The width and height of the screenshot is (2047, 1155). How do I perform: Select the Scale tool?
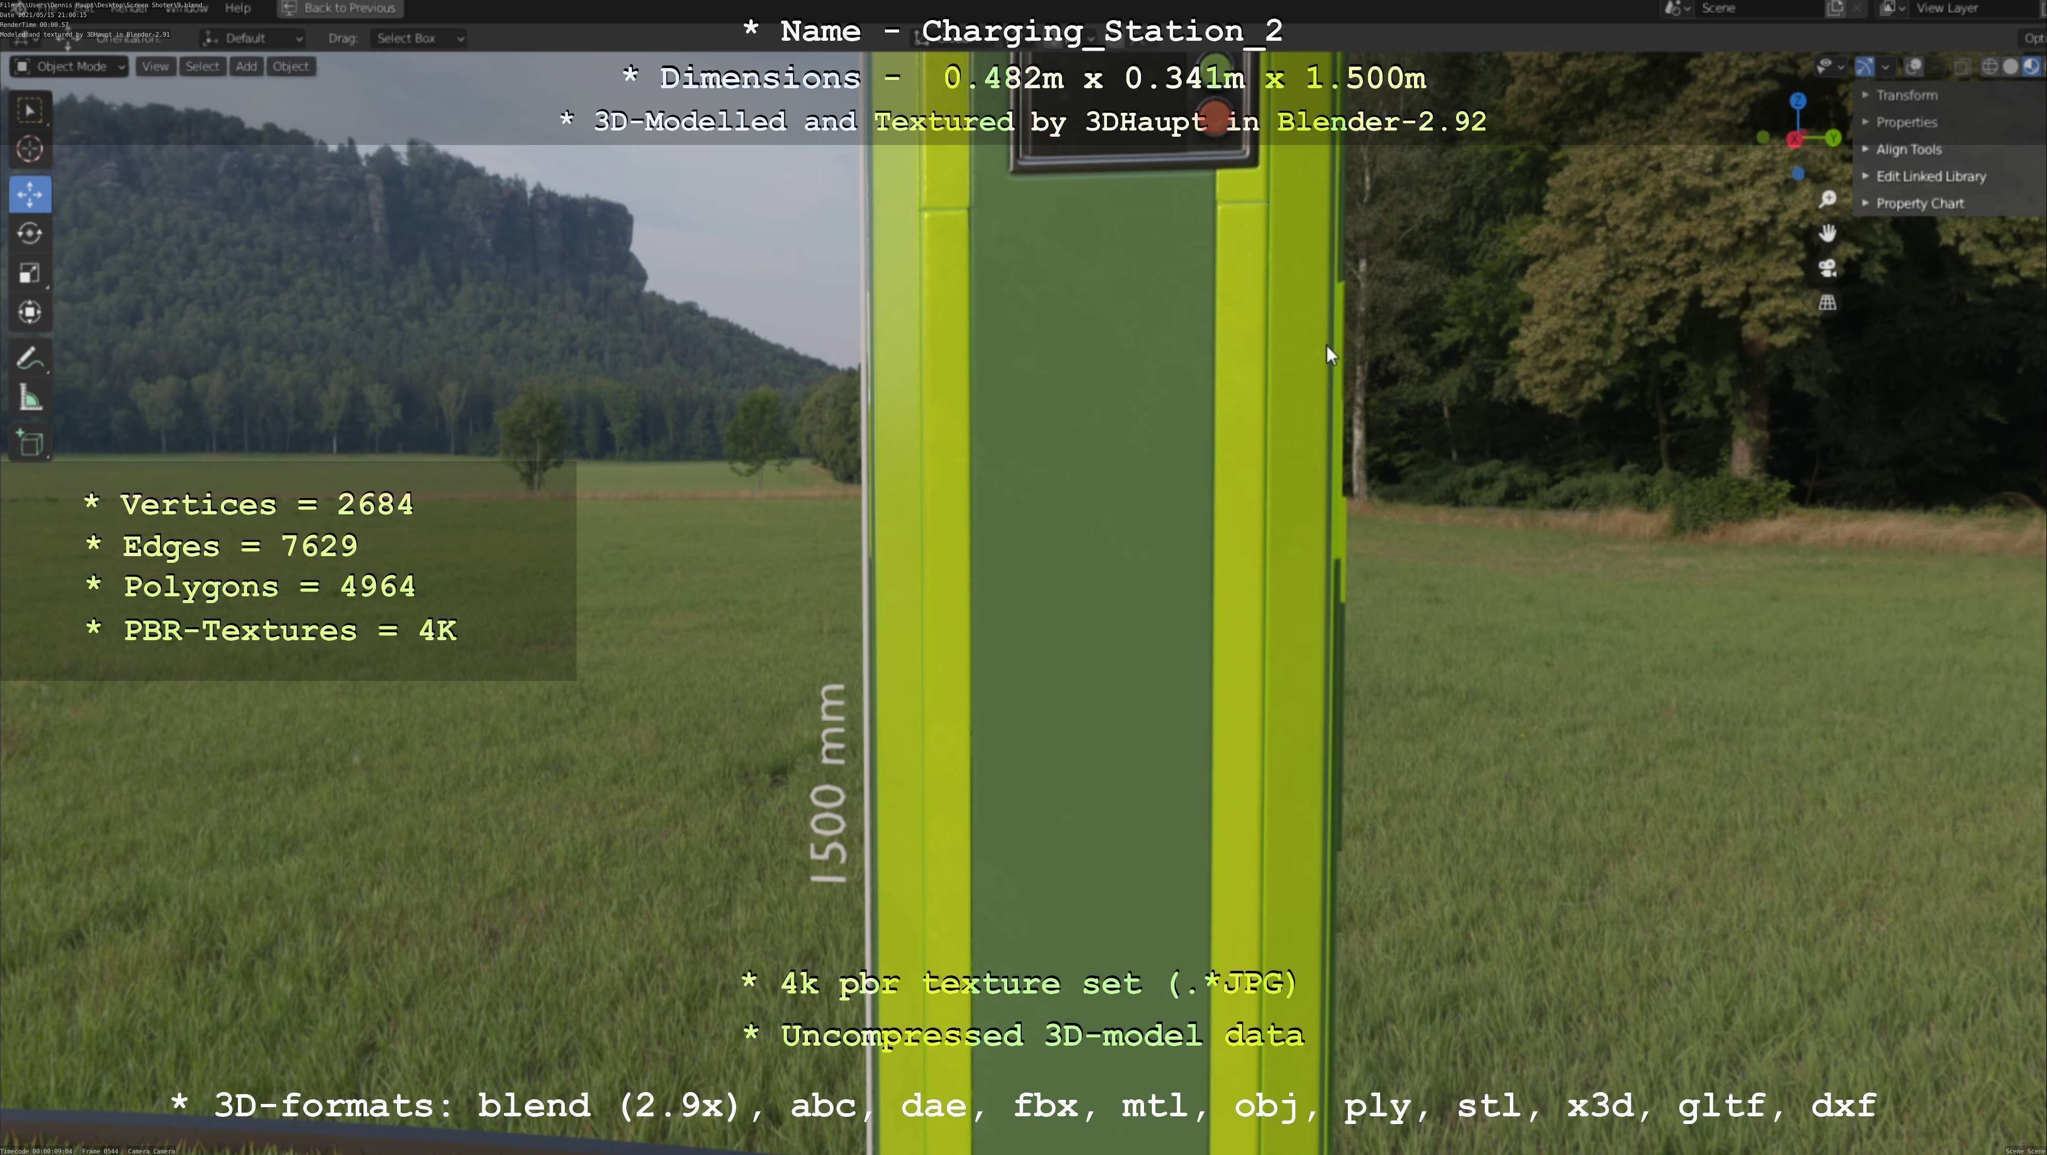[x=29, y=273]
